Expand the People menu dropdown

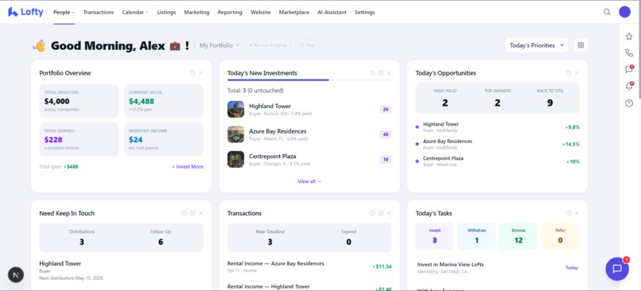[64, 12]
